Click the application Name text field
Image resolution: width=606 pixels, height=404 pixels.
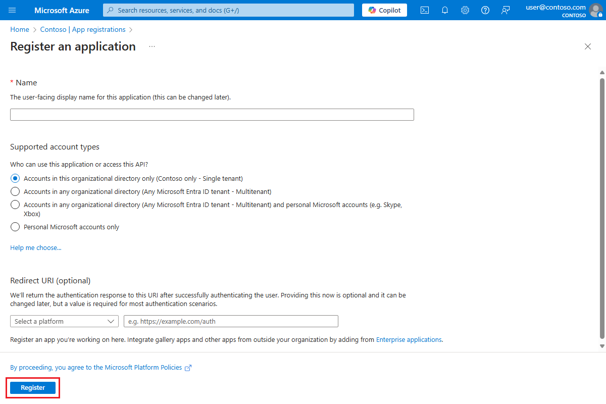pyautogui.click(x=212, y=115)
